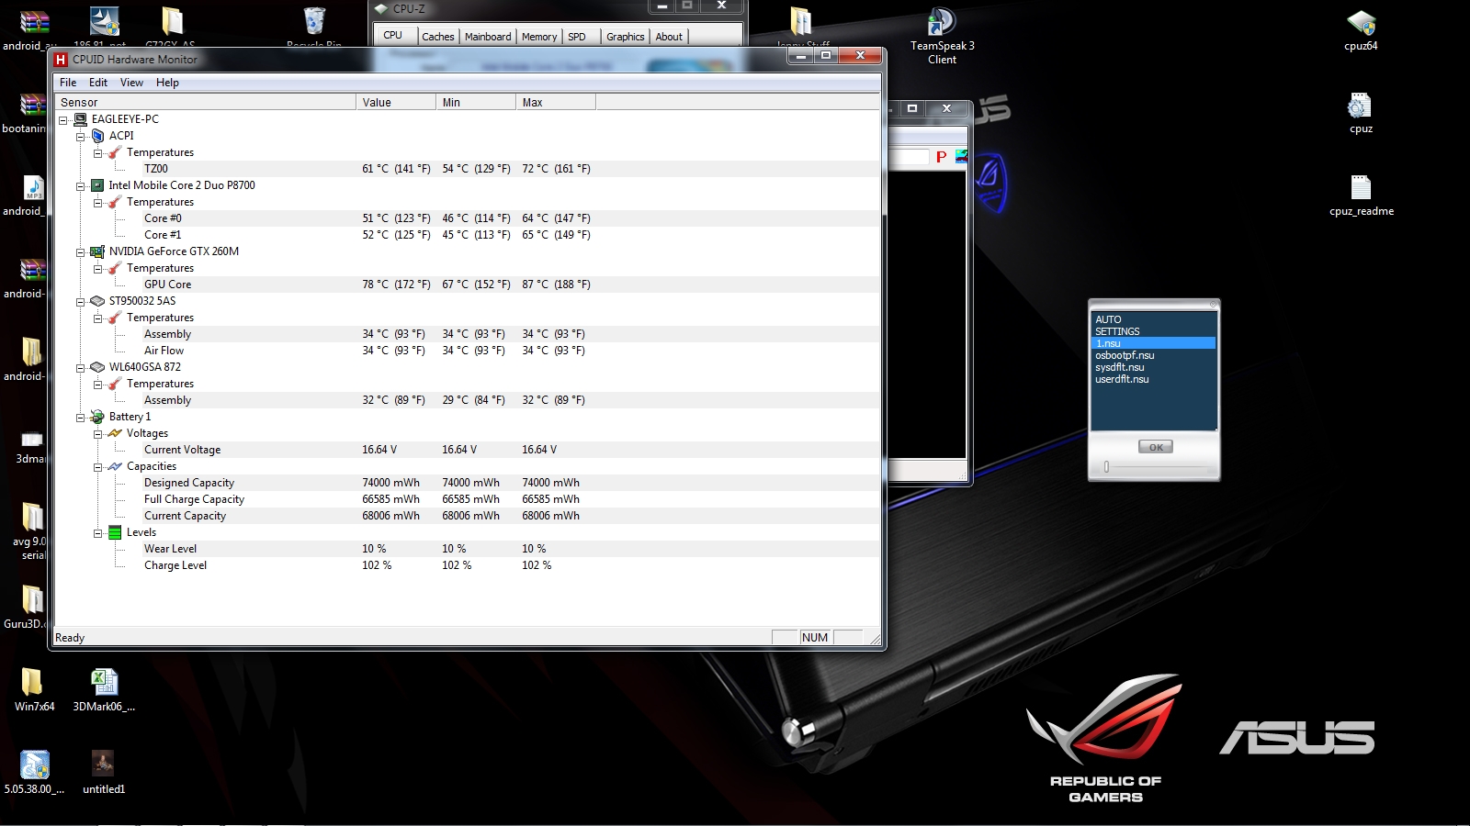This screenshot has height=826, width=1470.
Task: Select sysdflt.nsu in the list
Action: tap(1153, 367)
